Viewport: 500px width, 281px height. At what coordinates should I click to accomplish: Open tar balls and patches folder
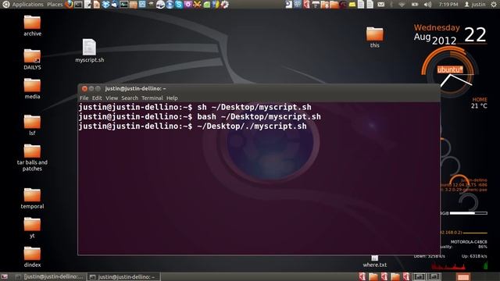(32, 158)
